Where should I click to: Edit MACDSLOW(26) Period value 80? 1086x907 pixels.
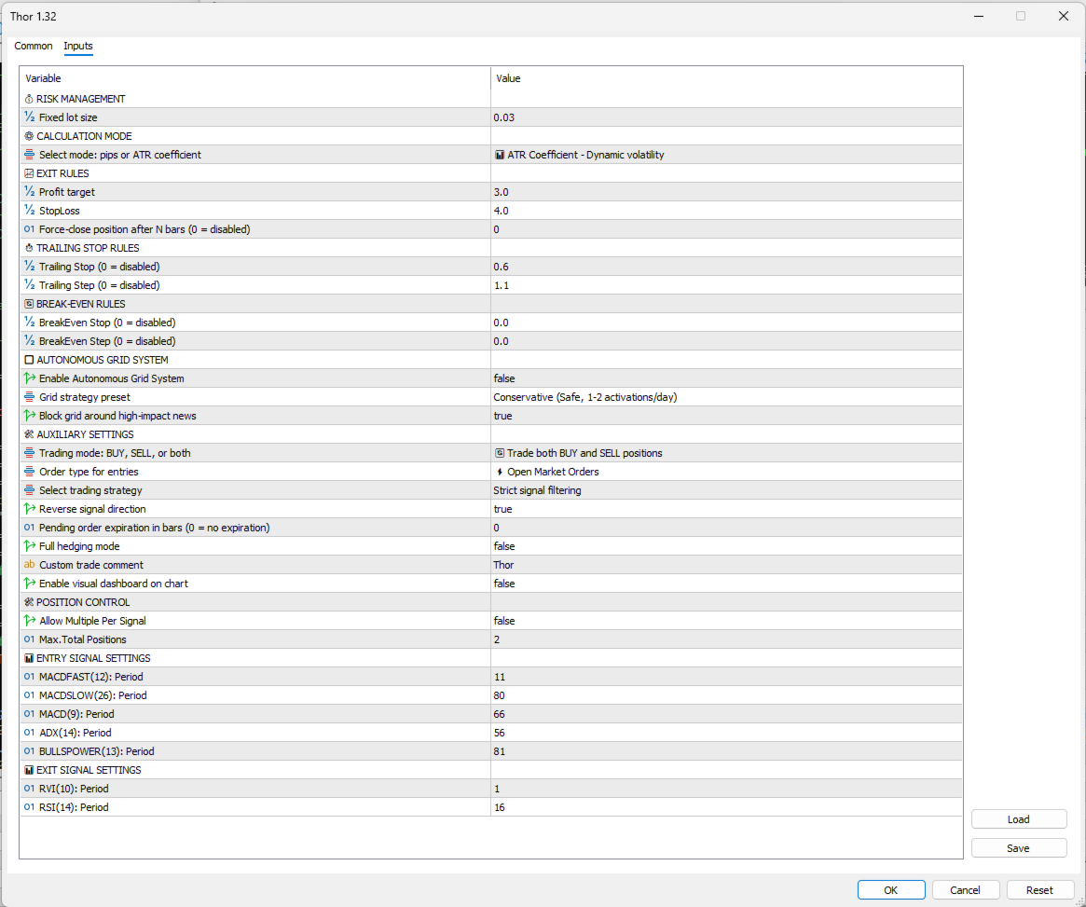(x=726, y=695)
